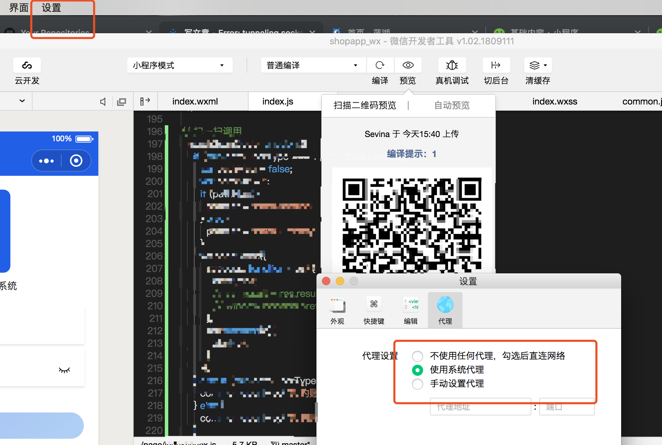Click the light blue button in simulator
This screenshot has height=445, width=662.
pos(42,425)
